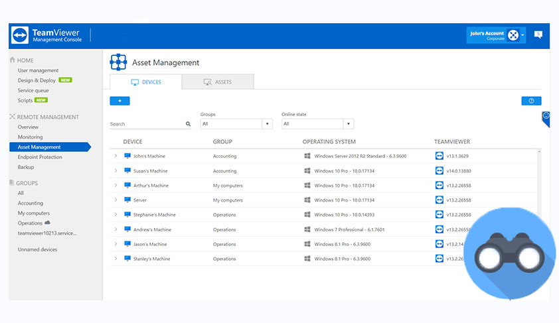Switch to the Assets tab
Image resolution: width=559 pixels, height=323 pixels.
point(218,82)
